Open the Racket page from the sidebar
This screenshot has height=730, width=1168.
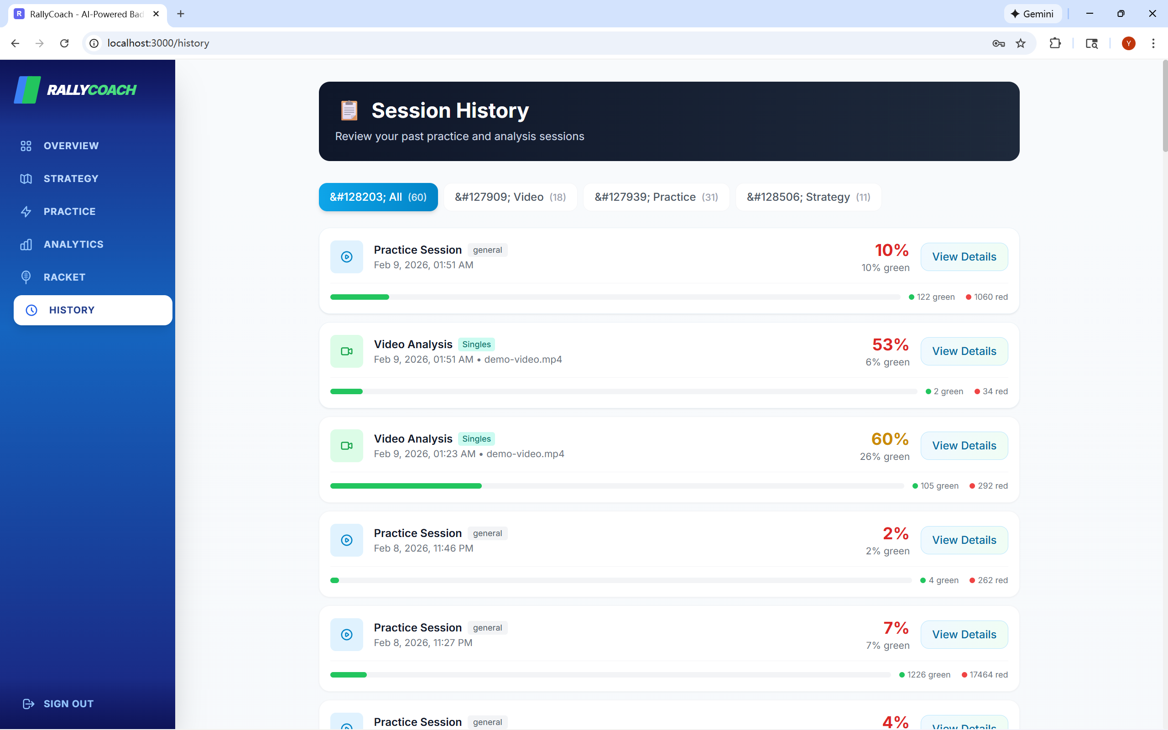[x=64, y=277]
